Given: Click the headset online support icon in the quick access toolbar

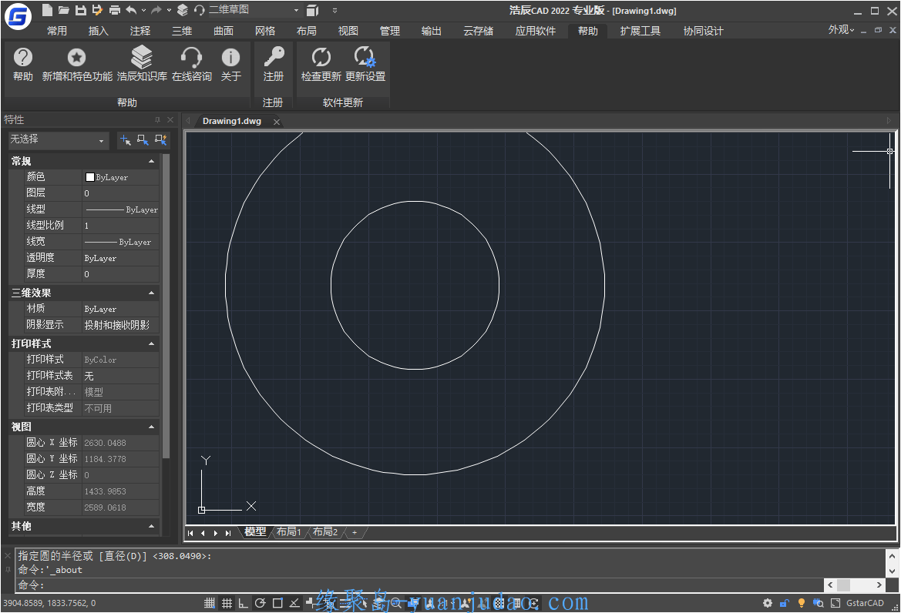Looking at the screenshot, I should (199, 10).
